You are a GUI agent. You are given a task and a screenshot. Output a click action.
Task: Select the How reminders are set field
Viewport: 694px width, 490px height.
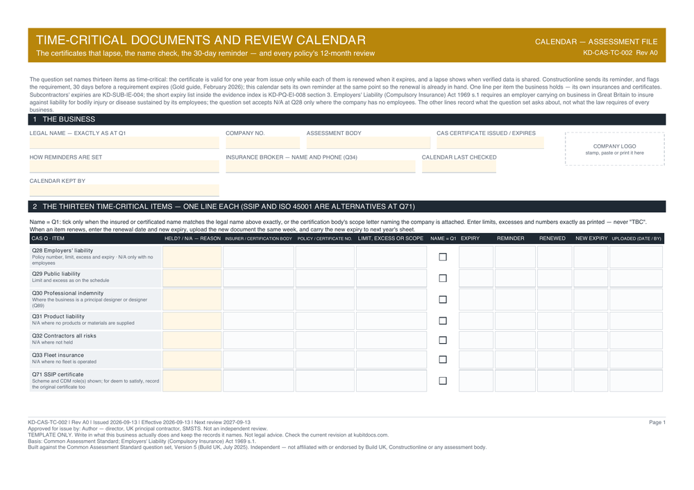(124, 166)
